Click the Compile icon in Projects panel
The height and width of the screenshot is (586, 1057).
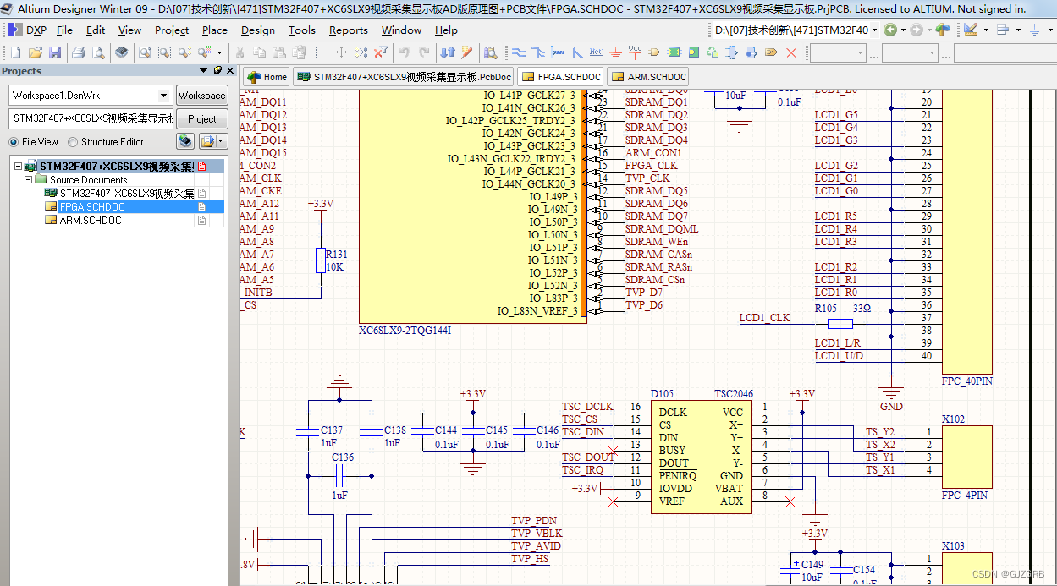(x=184, y=141)
